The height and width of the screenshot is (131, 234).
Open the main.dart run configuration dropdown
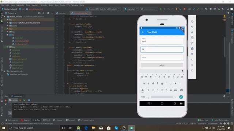coord(131,9)
